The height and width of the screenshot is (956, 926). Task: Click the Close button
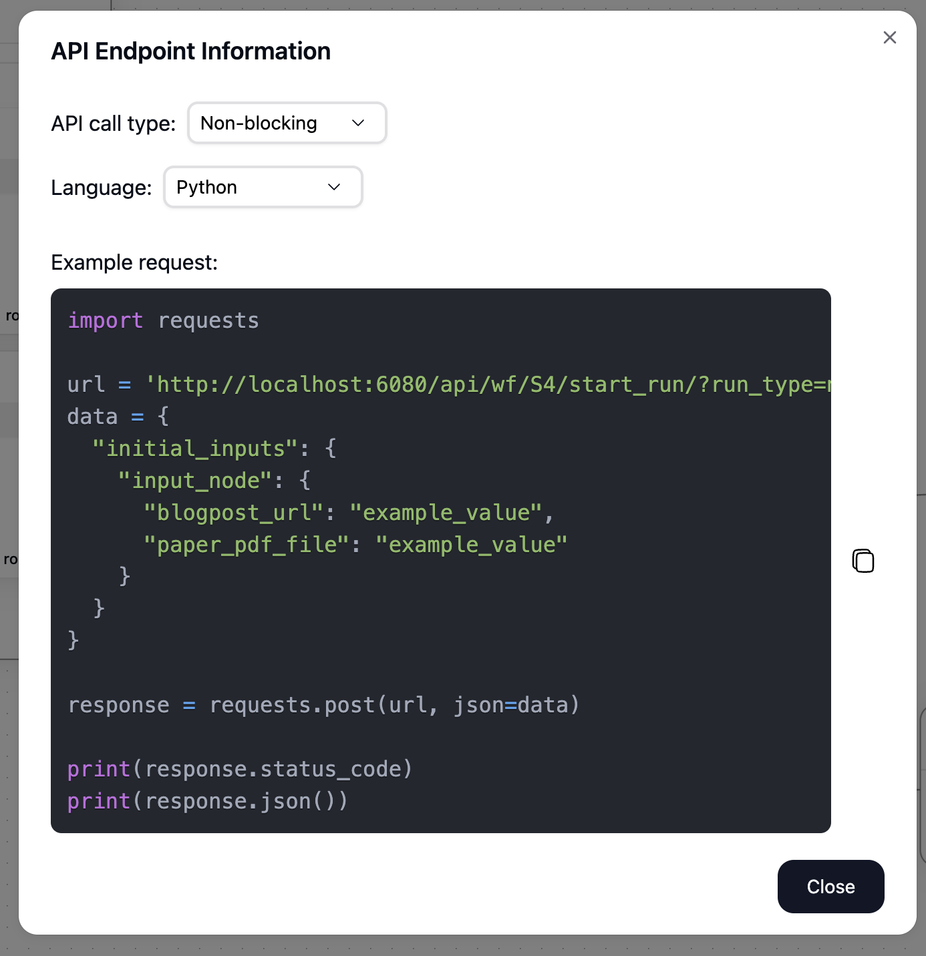click(x=830, y=887)
